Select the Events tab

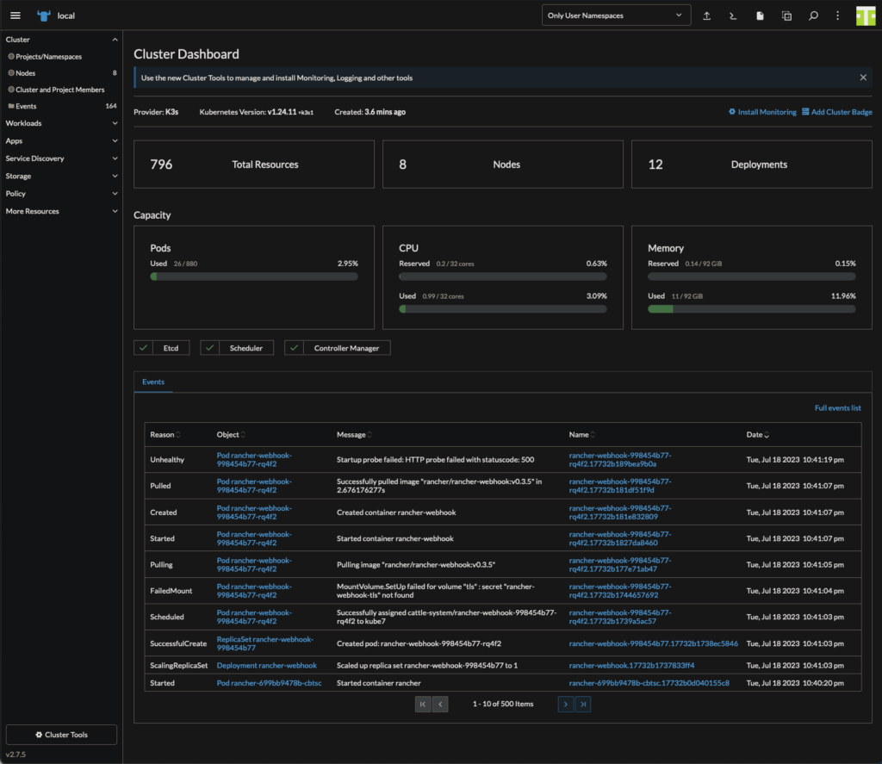153,382
